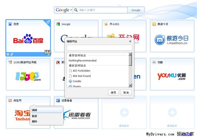The height and width of the screenshot is (139, 197).
Task: Click the Google tile favicon
Action: click(x=58, y=24)
